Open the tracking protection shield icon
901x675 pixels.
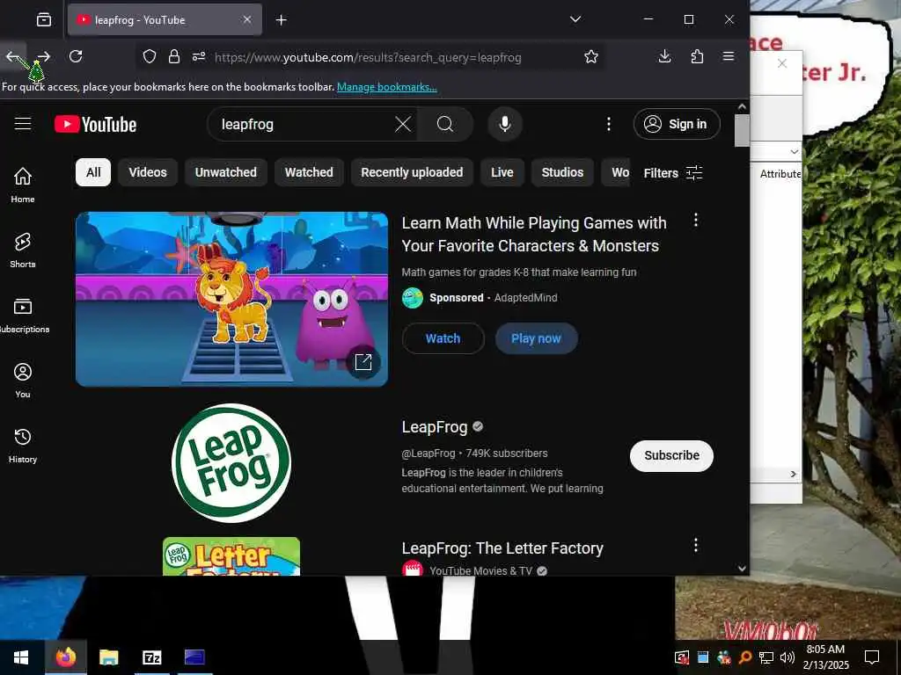tap(150, 57)
